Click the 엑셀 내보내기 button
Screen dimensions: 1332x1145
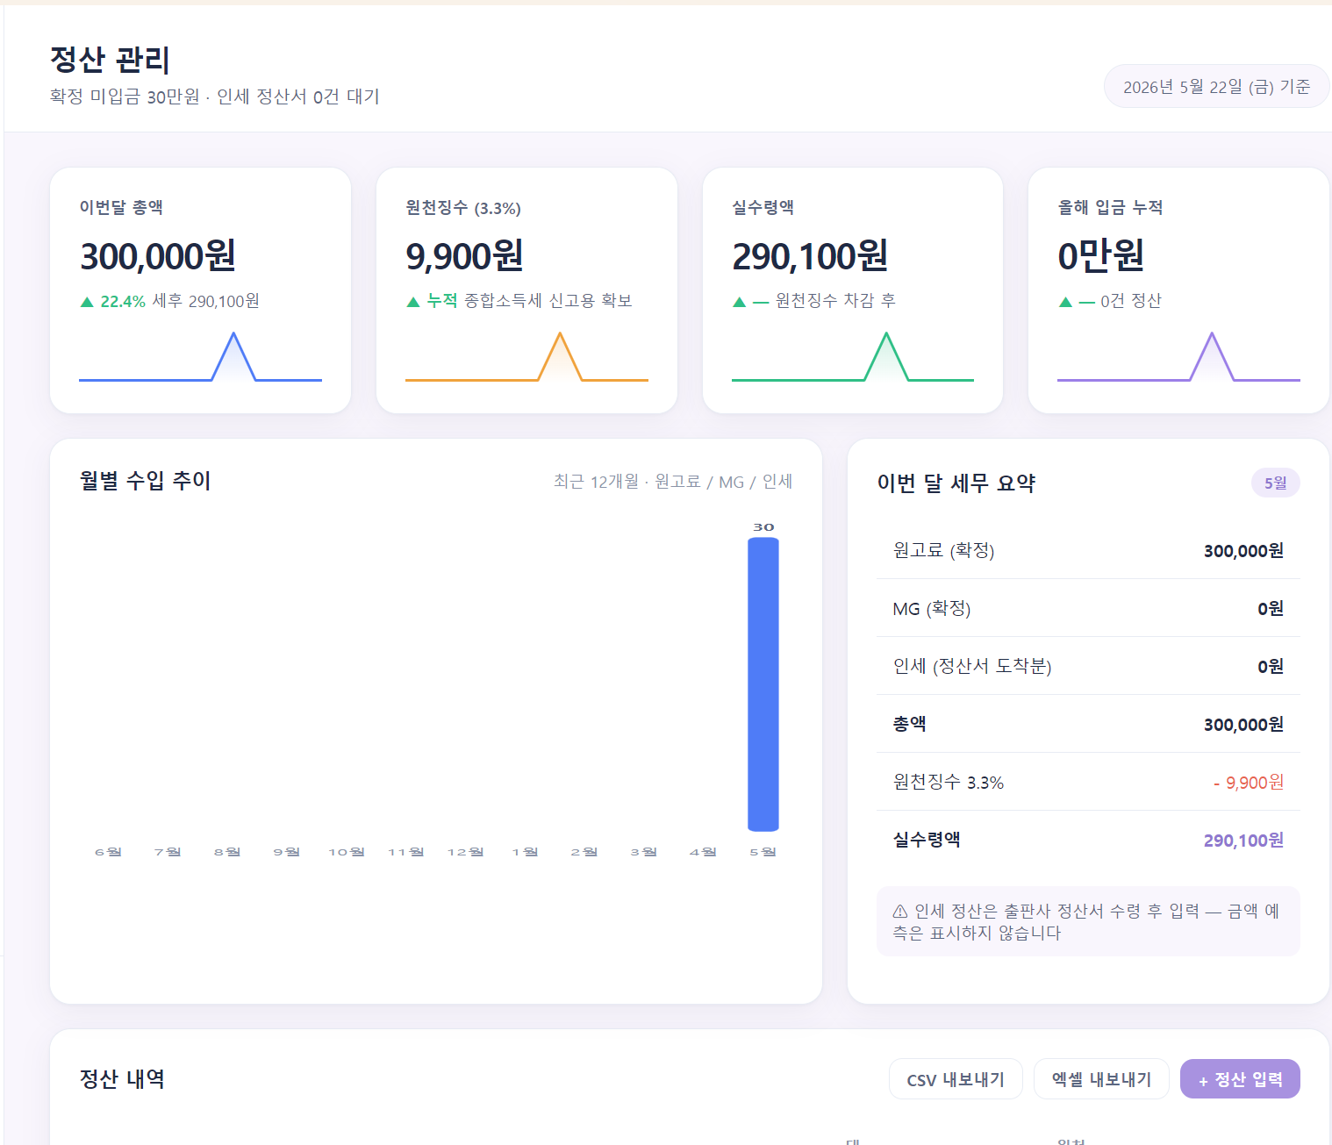click(x=1101, y=1079)
